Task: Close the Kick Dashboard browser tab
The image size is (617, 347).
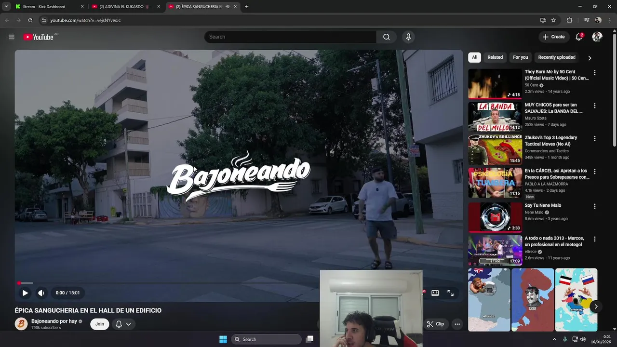Action: point(82,7)
